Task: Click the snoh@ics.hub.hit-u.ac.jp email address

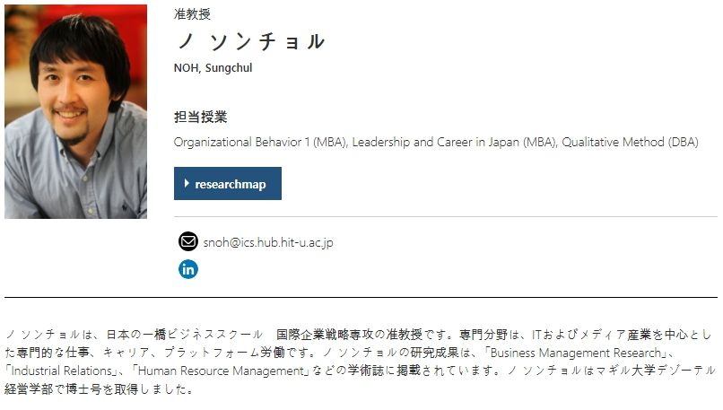Action: pos(268,242)
